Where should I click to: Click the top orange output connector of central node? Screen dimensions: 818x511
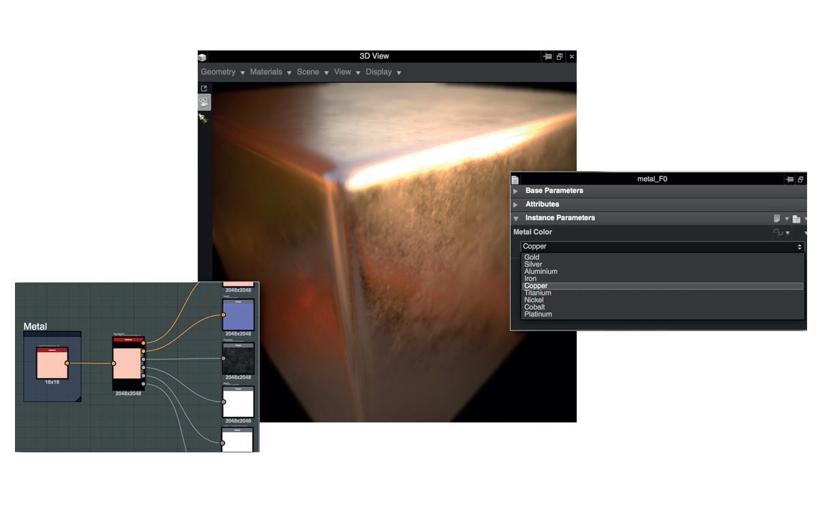(142, 343)
